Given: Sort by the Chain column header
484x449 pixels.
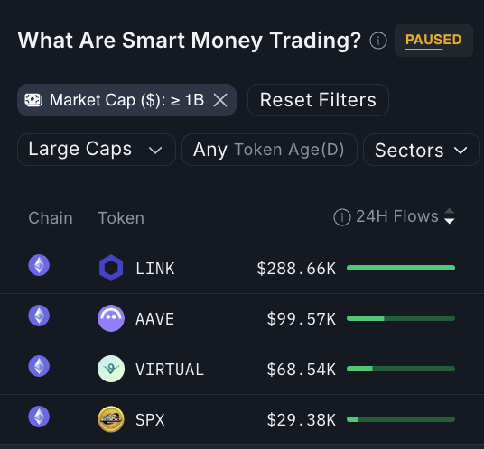Looking at the screenshot, I should 51,218.
